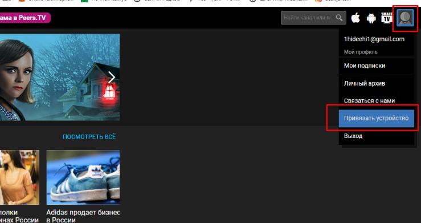
Task: Open the horror house promo banner
Action: pyautogui.click(x=60, y=77)
